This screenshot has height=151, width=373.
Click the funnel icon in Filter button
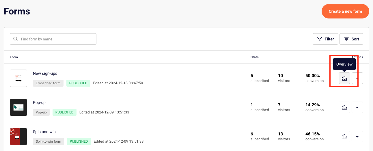click(x=320, y=39)
